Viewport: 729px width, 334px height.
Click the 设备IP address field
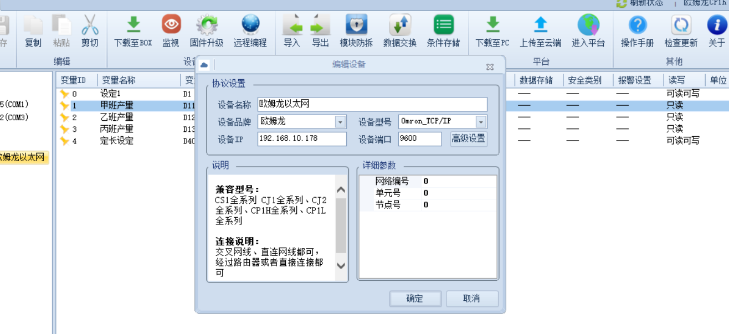click(x=302, y=138)
